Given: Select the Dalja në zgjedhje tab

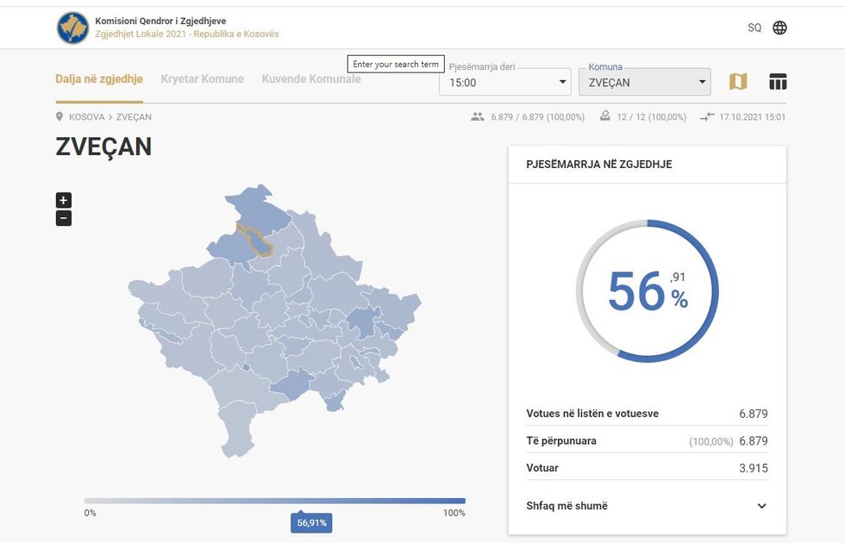Looking at the screenshot, I should pyautogui.click(x=99, y=79).
